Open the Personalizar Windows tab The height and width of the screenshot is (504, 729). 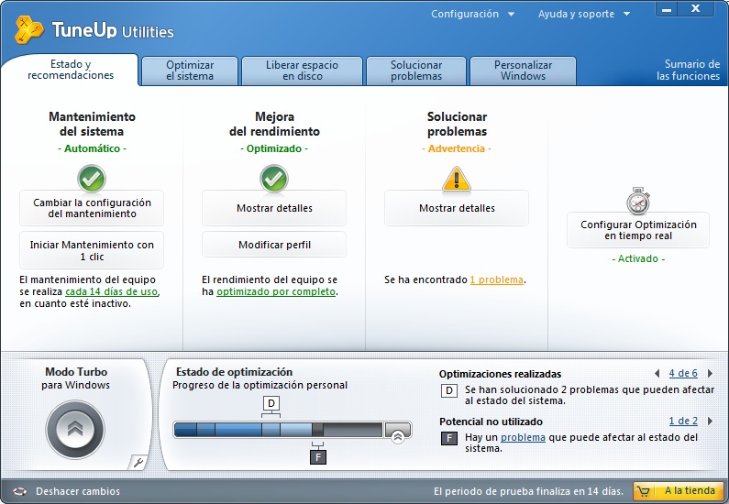pos(523,71)
